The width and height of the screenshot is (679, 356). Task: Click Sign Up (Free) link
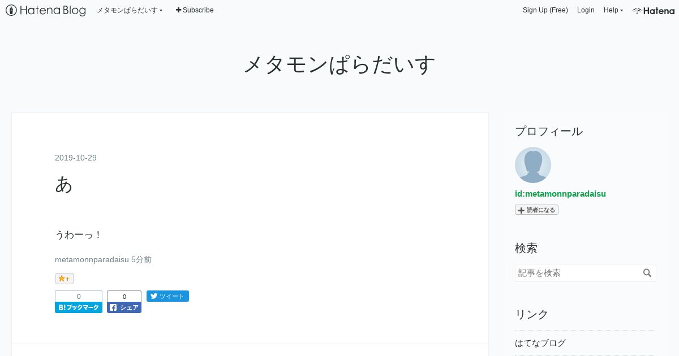(x=545, y=10)
